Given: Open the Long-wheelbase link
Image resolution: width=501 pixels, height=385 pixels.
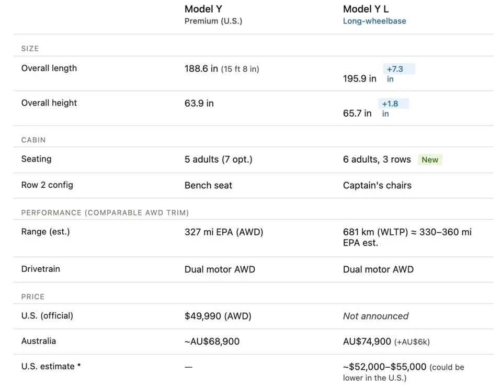Looking at the screenshot, I should click(x=374, y=21).
